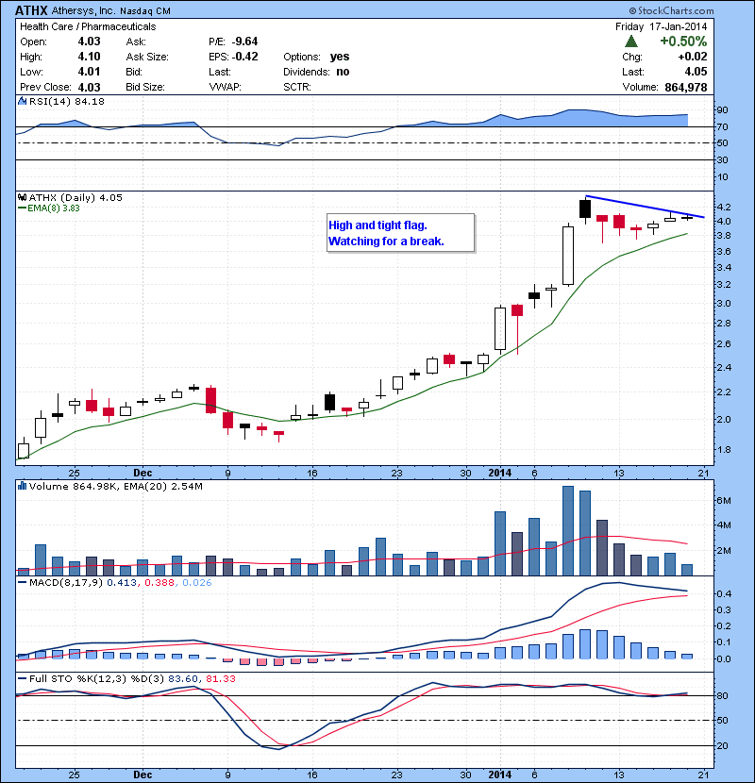Click the 4.2 price axis label

724,207
